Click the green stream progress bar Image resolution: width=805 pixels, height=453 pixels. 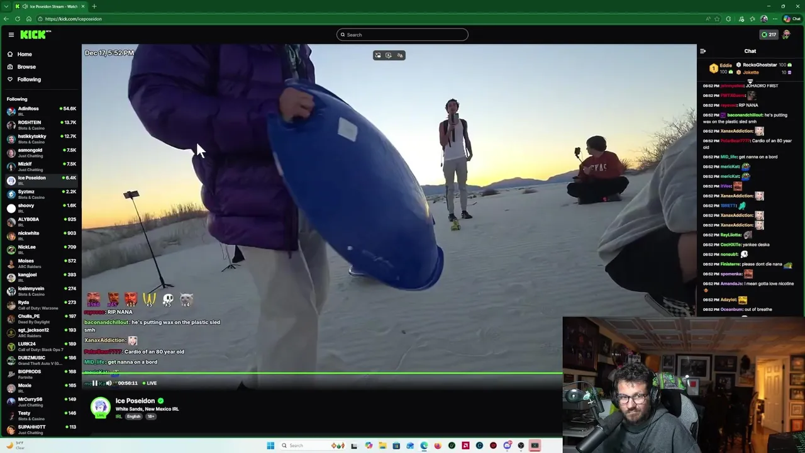tap(322, 374)
